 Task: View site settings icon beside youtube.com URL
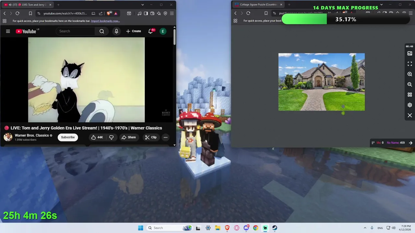tap(39, 13)
